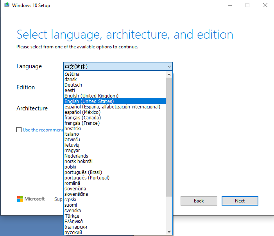
Task: Select magyar from the language list
Action: (115, 150)
